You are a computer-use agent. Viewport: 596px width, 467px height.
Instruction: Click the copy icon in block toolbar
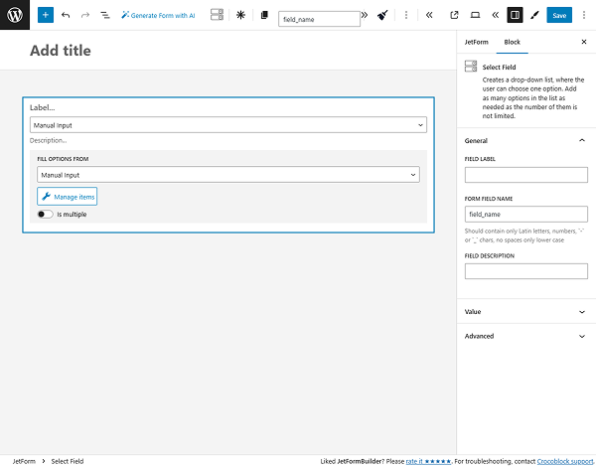[264, 15]
